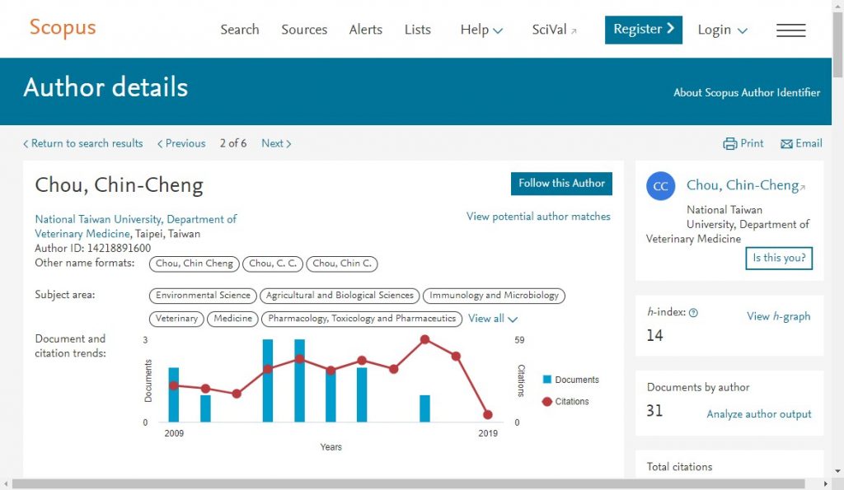Viewport: 844px width, 490px height.
Task: Click the scroll down arrow
Action: 837,472
